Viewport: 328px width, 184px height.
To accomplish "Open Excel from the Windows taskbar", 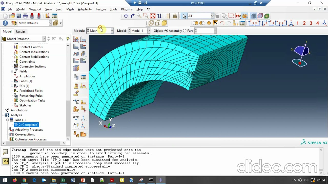I will point(63,180).
